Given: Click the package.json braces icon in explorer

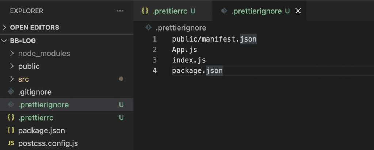Looking at the screenshot, I should coord(11,130).
